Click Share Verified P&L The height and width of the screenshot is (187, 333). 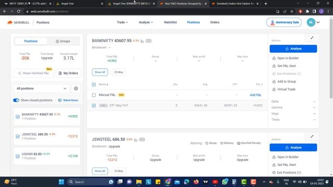[33, 73]
